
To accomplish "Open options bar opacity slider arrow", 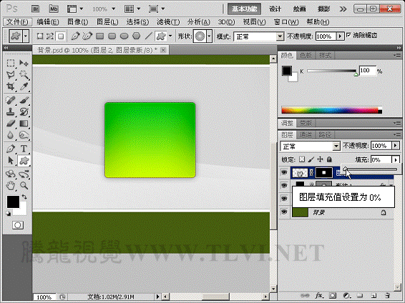I will coord(340,36).
